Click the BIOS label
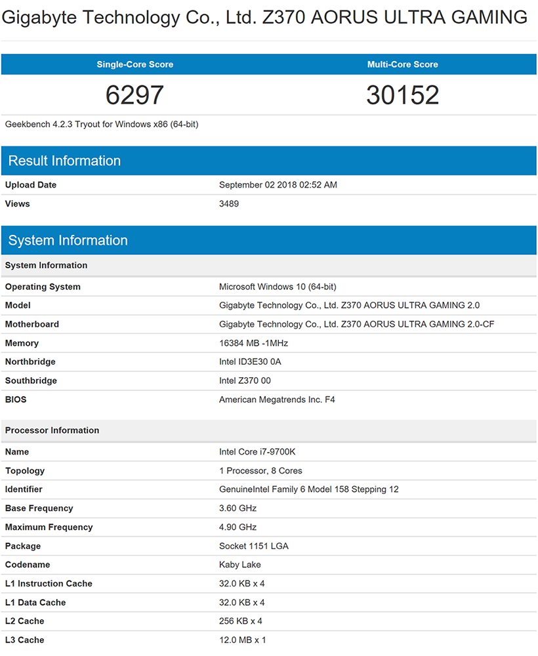The width and height of the screenshot is (538, 656). [x=16, y=400]
